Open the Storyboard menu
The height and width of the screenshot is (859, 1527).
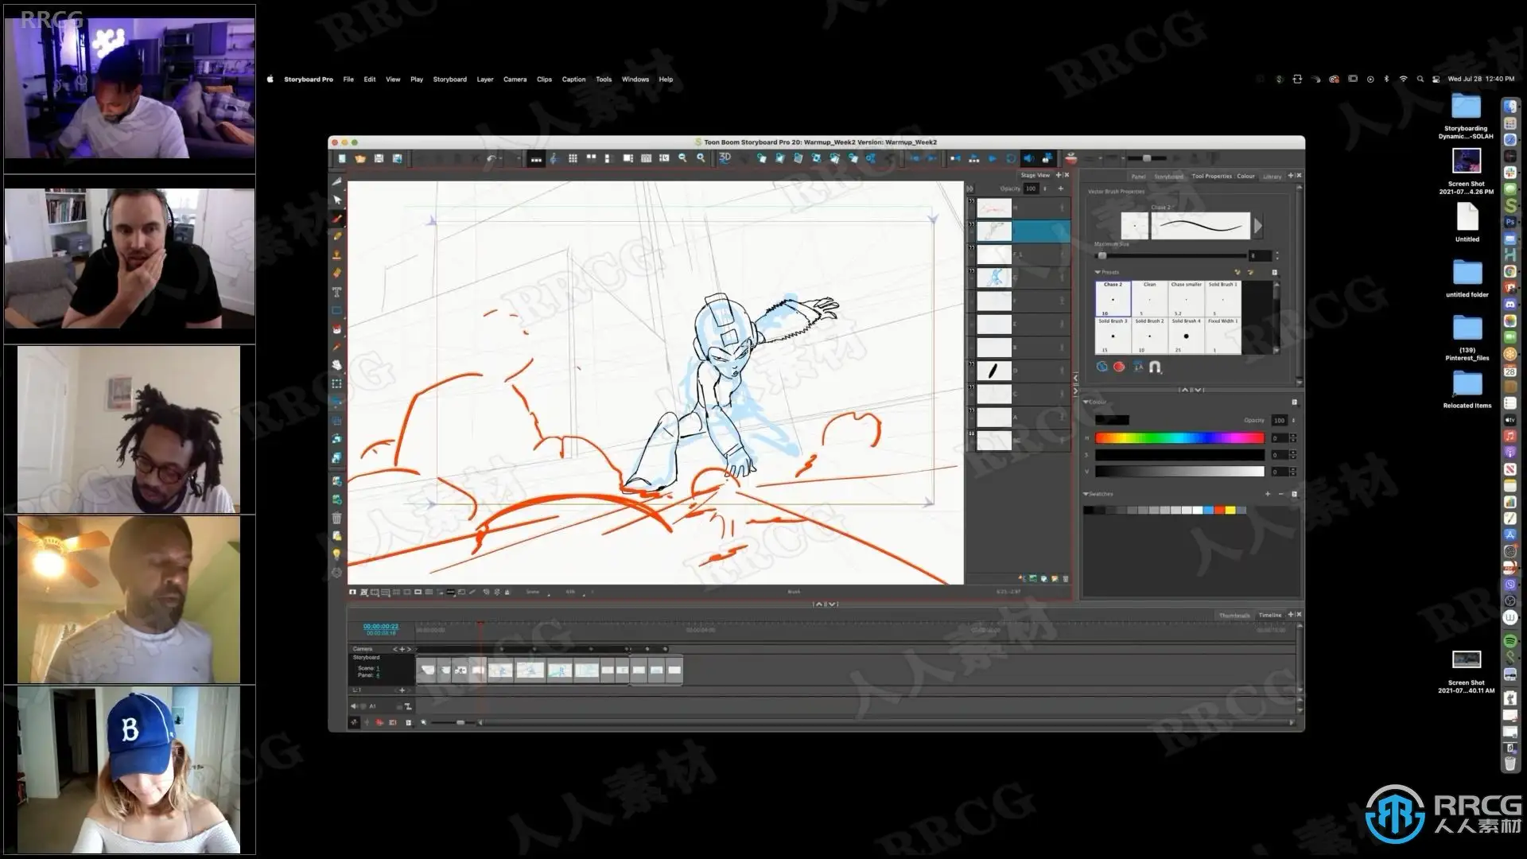(449, 80)
